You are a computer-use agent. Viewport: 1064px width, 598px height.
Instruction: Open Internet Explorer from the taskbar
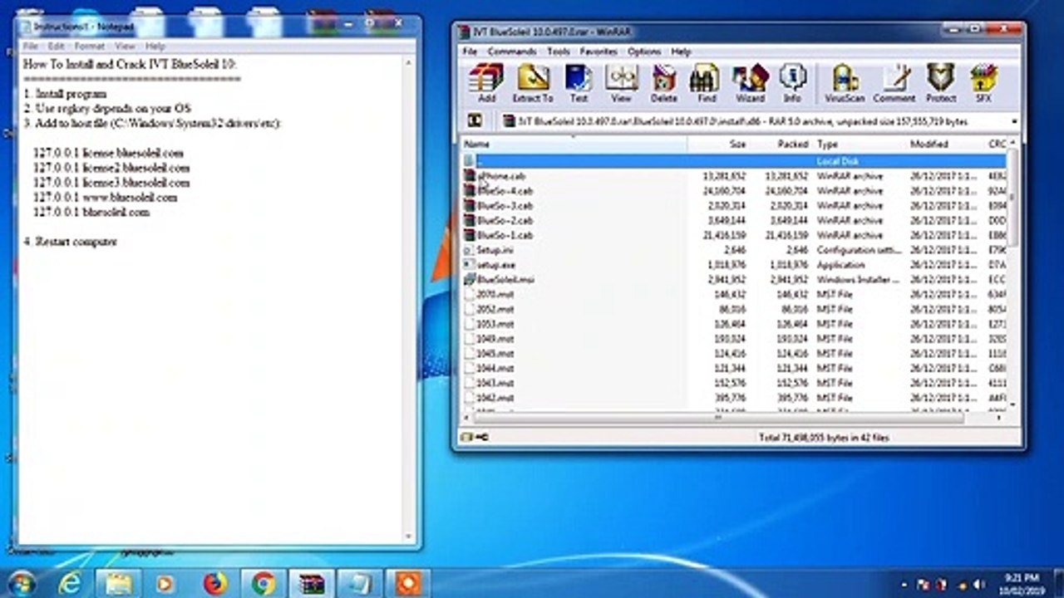click(70, 583)
